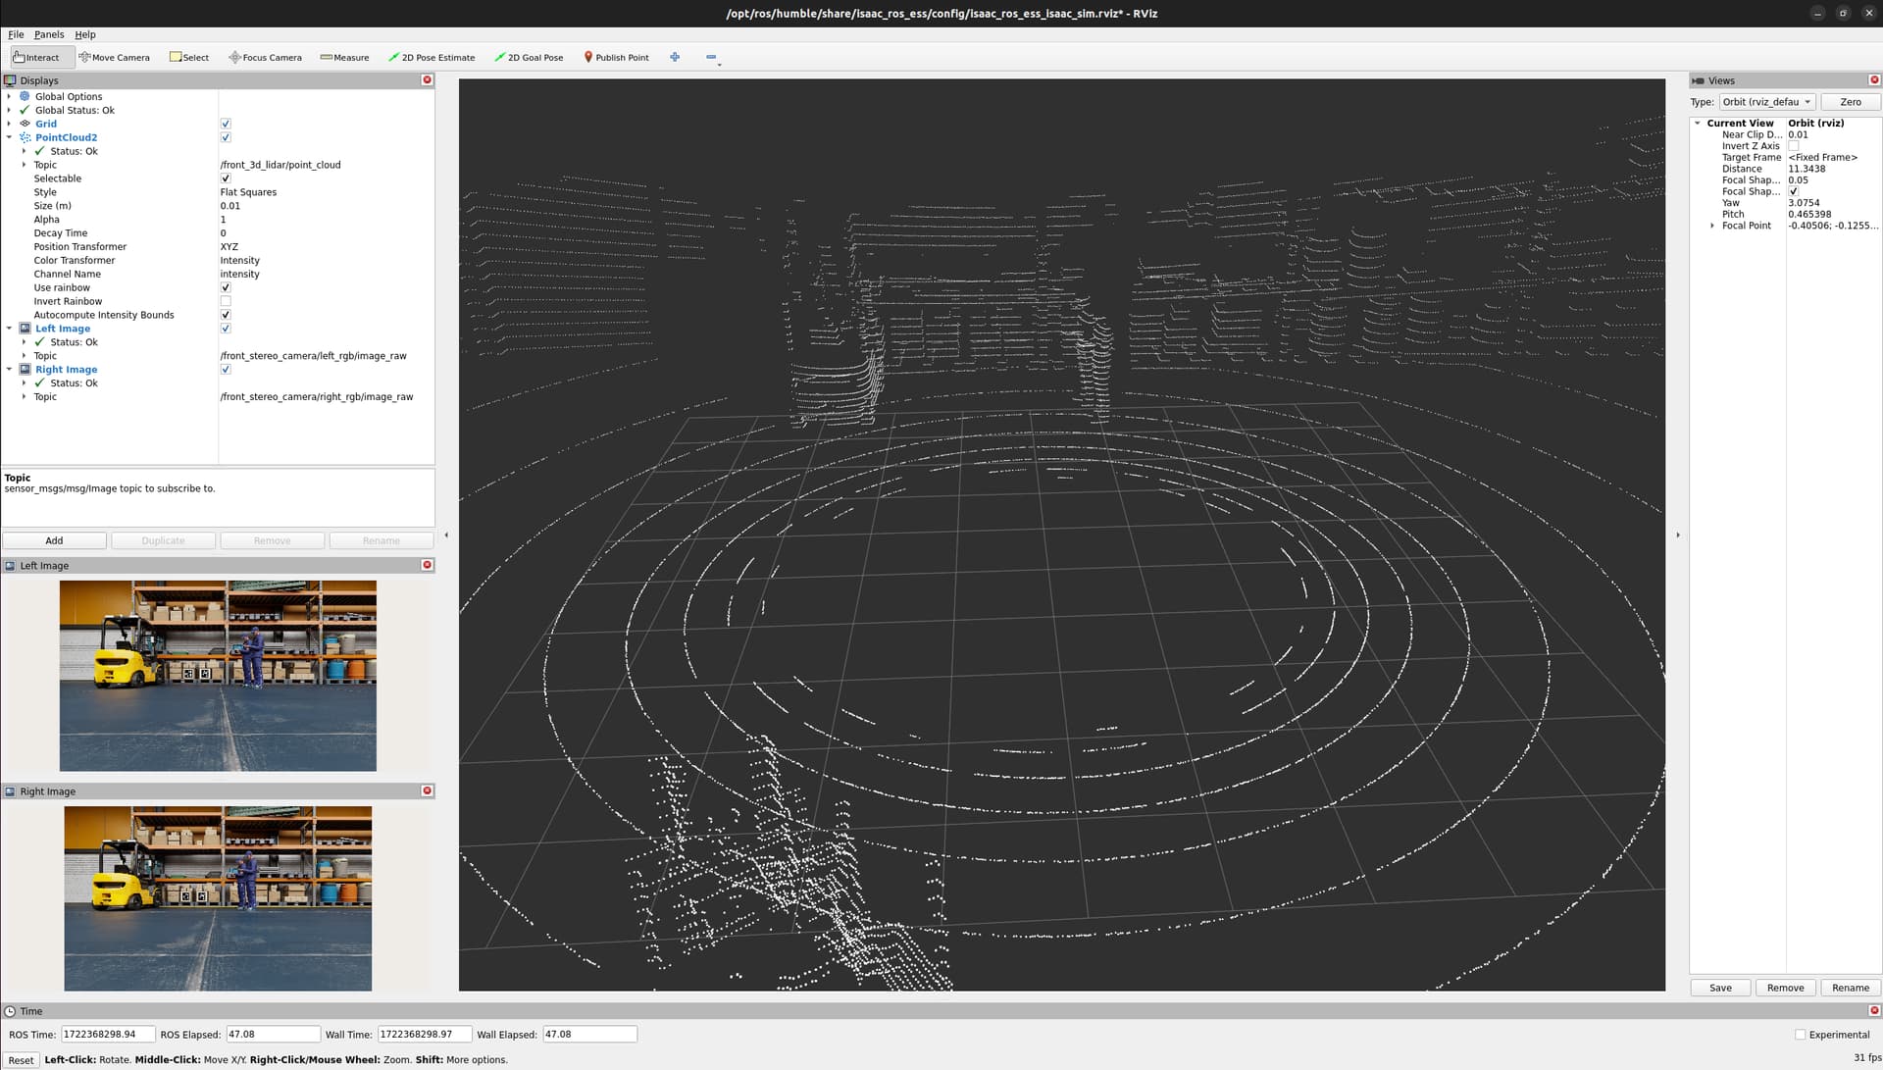Open the view Type dropdown
The width and height of the screenshot is (1883, 1070).
pyautogui.click(x=1767, y=102)
